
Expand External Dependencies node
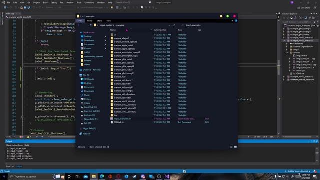tap(287, 47)
